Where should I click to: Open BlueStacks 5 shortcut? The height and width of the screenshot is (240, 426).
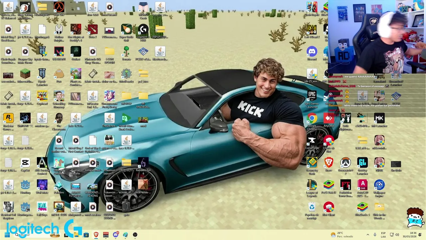(362, 207)
